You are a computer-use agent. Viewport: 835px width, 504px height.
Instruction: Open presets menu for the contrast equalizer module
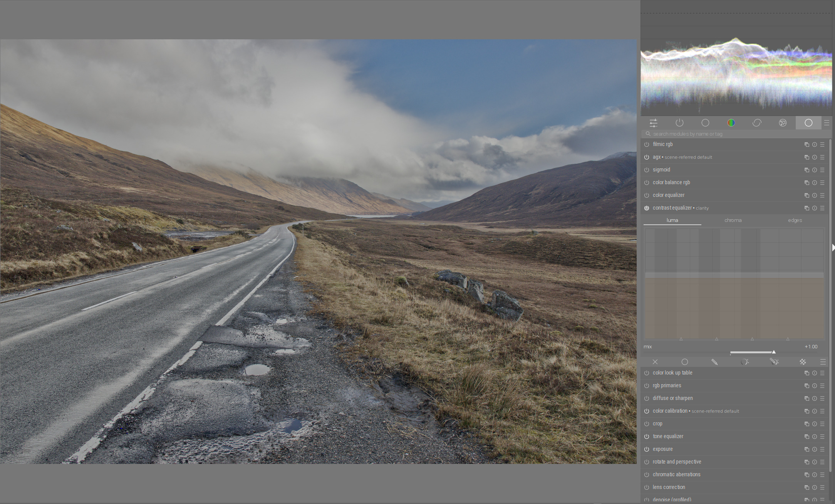(x=822, y=208)
